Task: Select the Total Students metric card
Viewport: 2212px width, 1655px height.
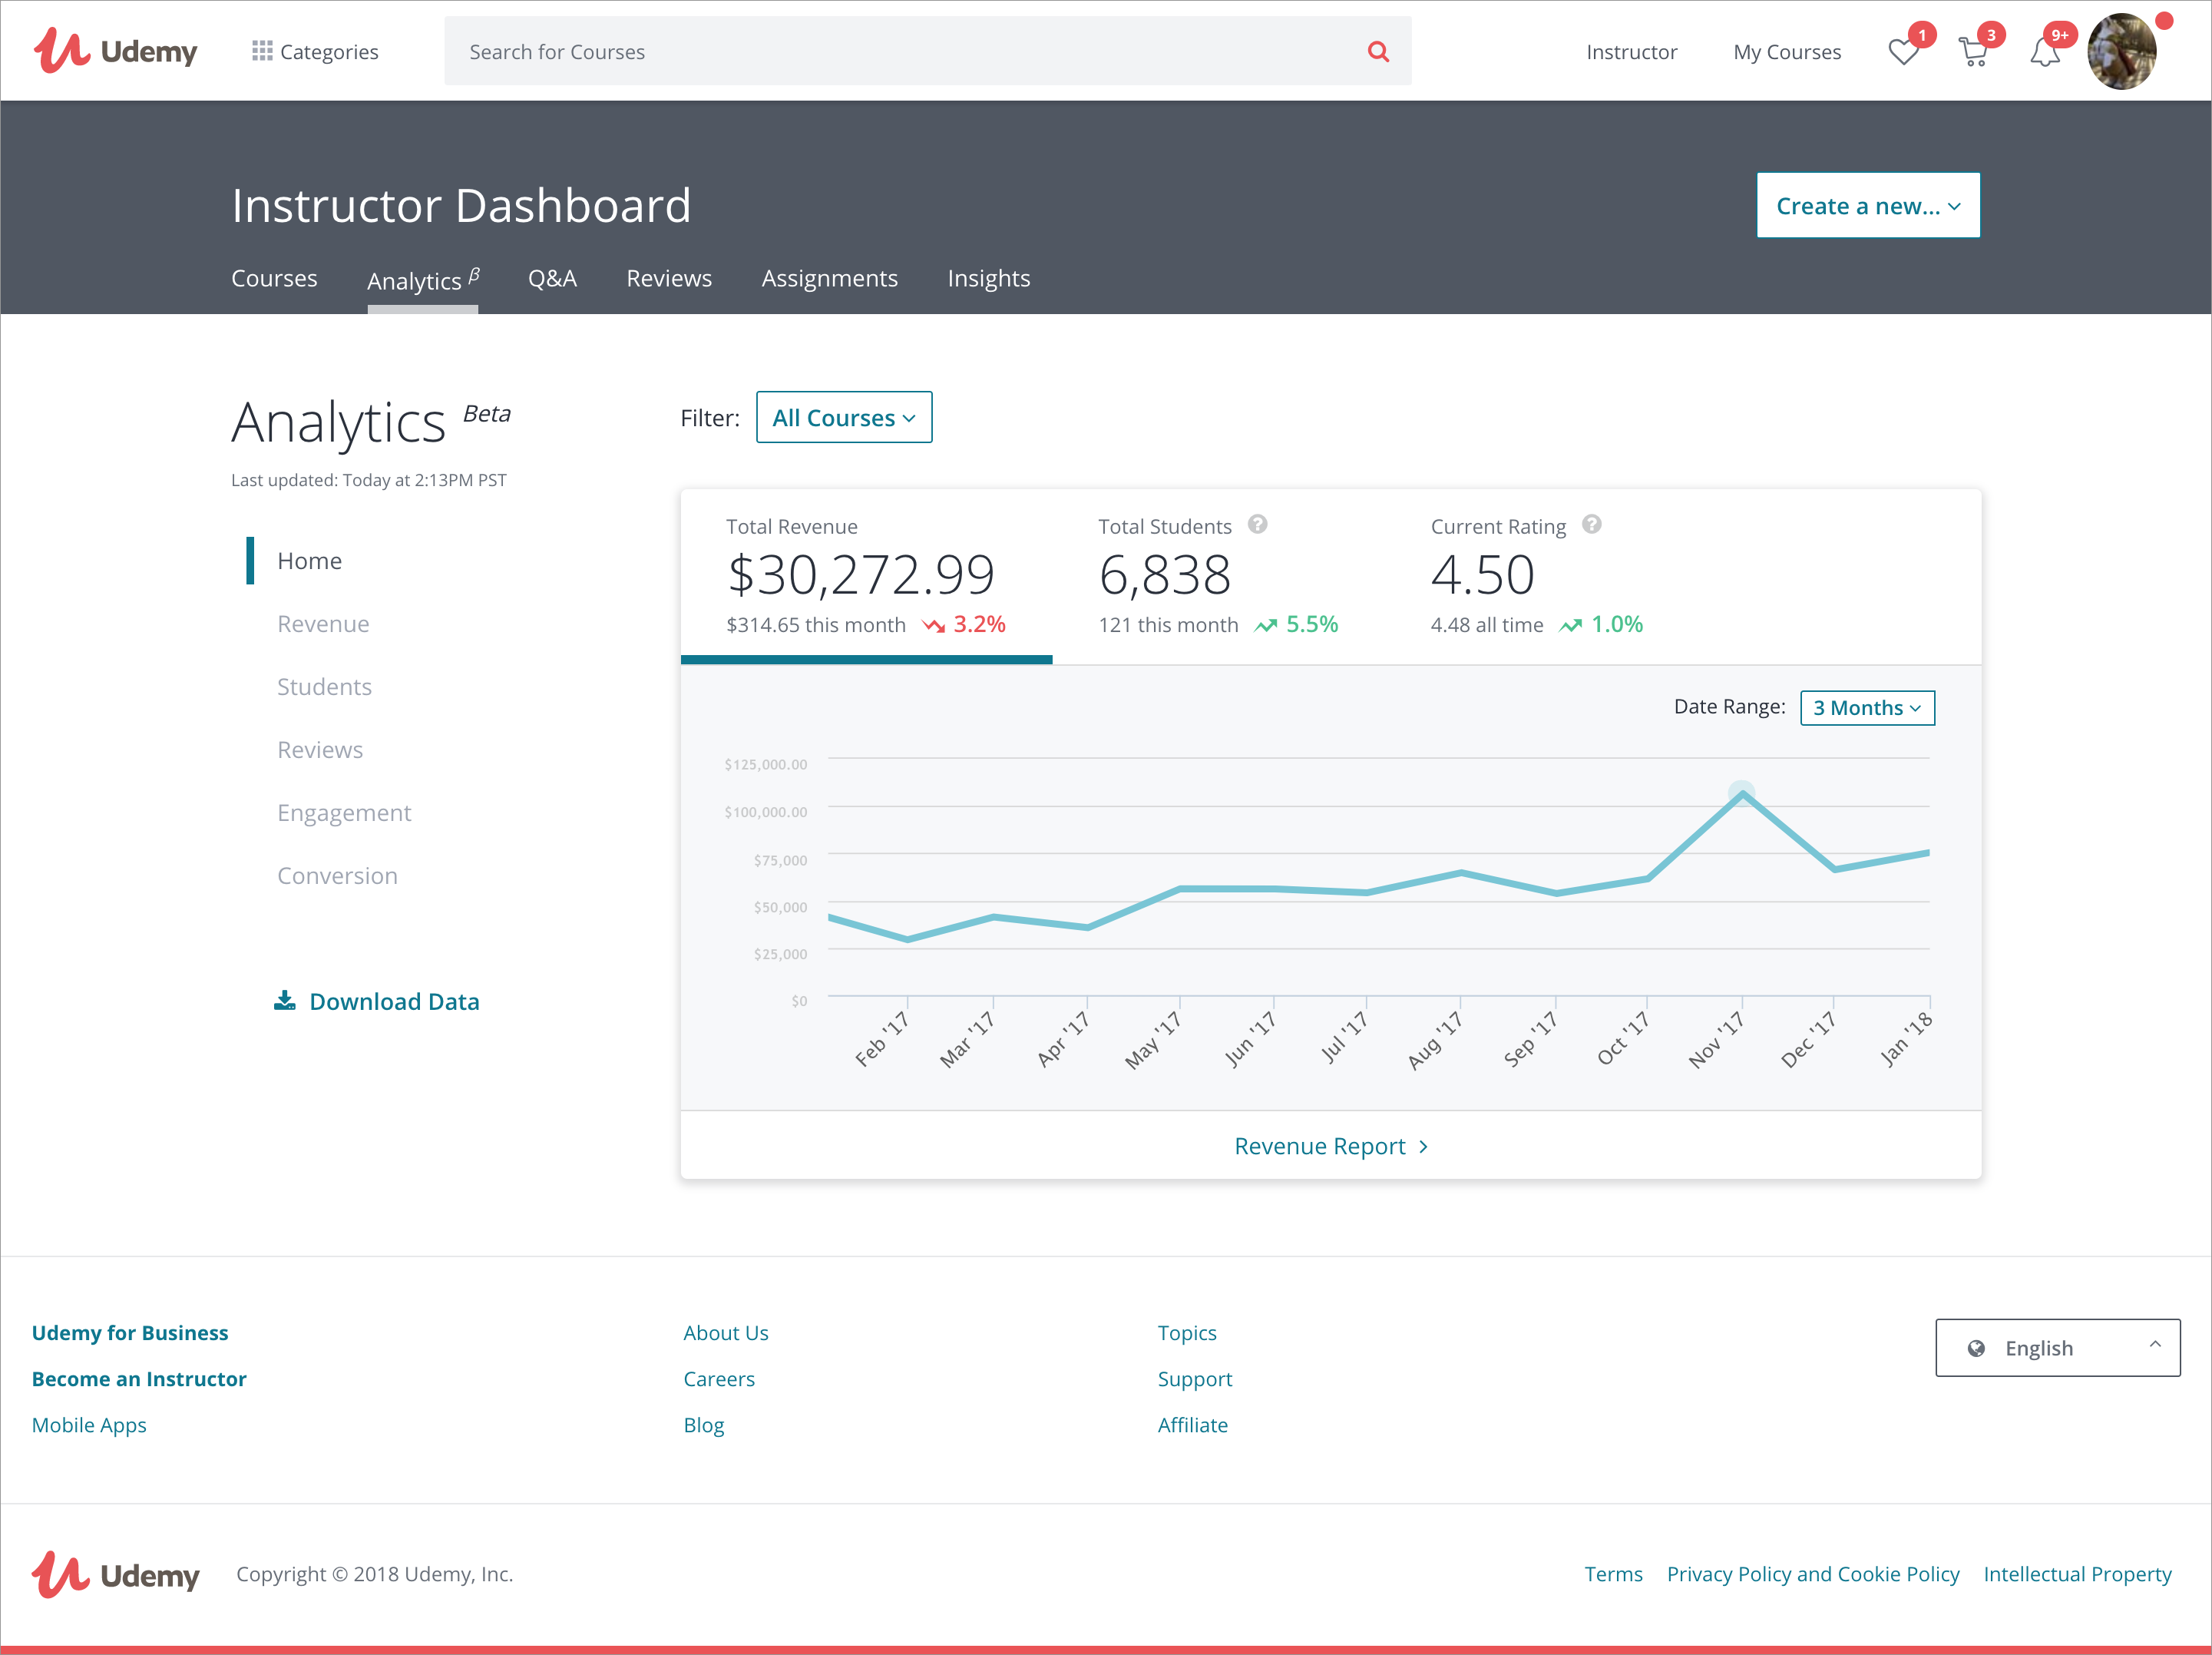Action: (1218, 577)
